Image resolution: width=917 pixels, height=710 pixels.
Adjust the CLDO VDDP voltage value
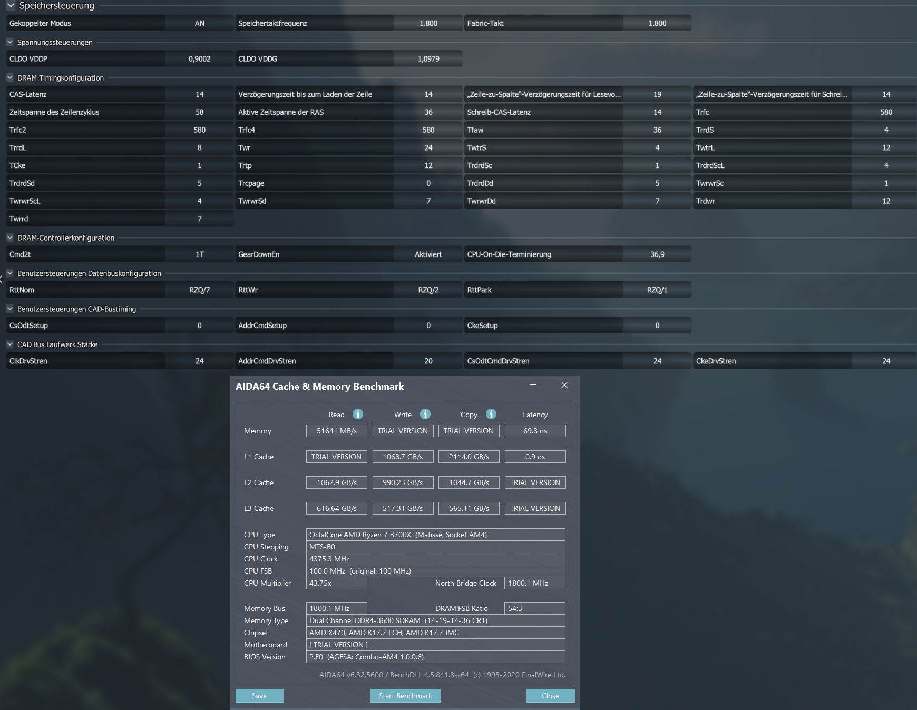point(199,58)
